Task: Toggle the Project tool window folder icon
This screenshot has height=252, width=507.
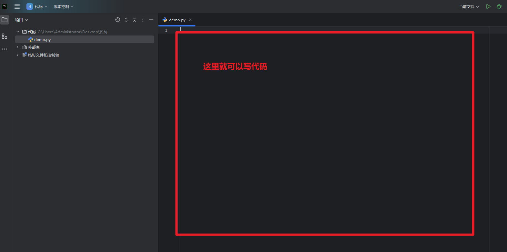Action: tap(5, 20)
